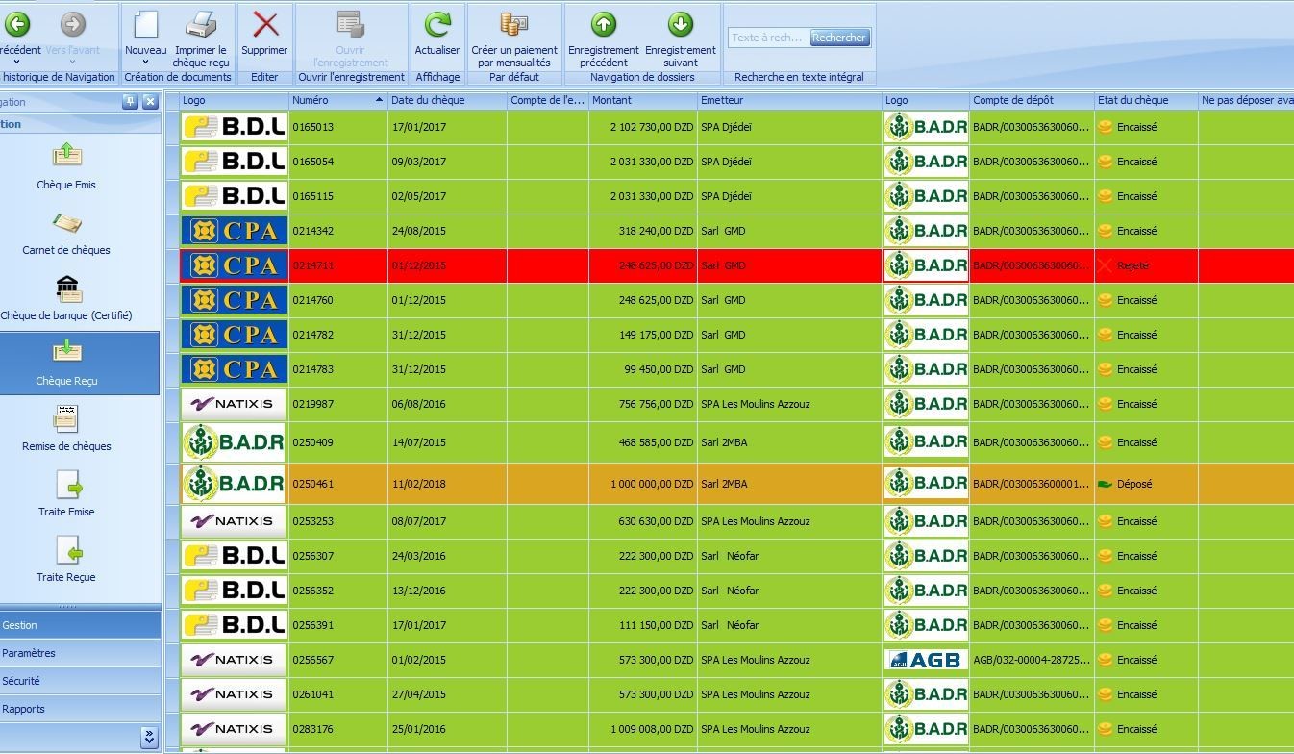Select cheque number 0214782
This screenshot has height=754, width=1294.
(313, 335)
